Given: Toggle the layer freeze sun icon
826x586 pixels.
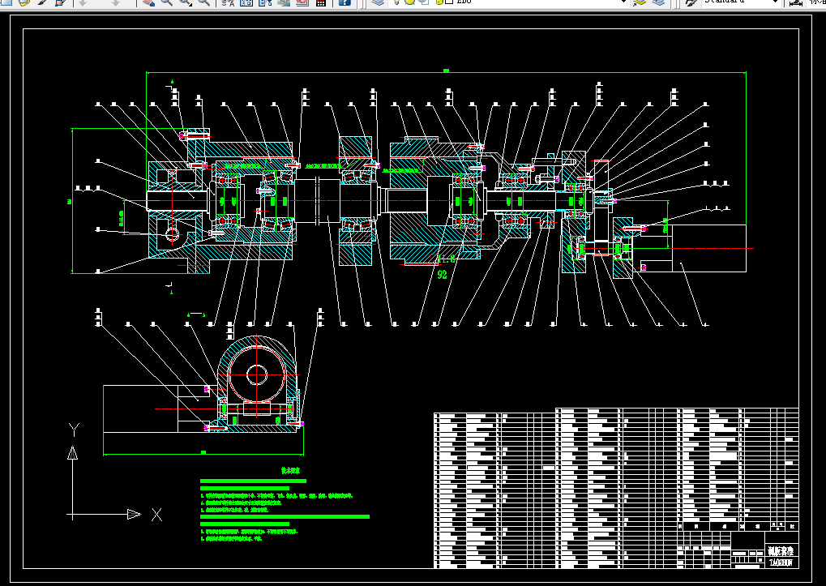Looking at the screenshot, I should [409, 2].
